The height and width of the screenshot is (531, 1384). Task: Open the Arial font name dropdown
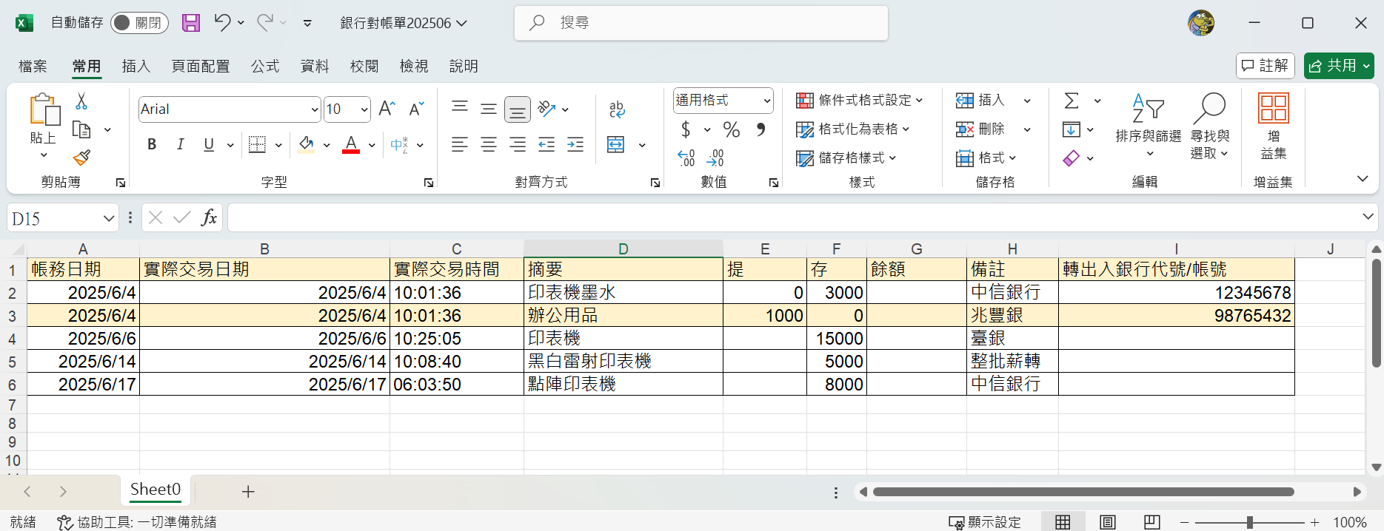(x=315, y=109)
